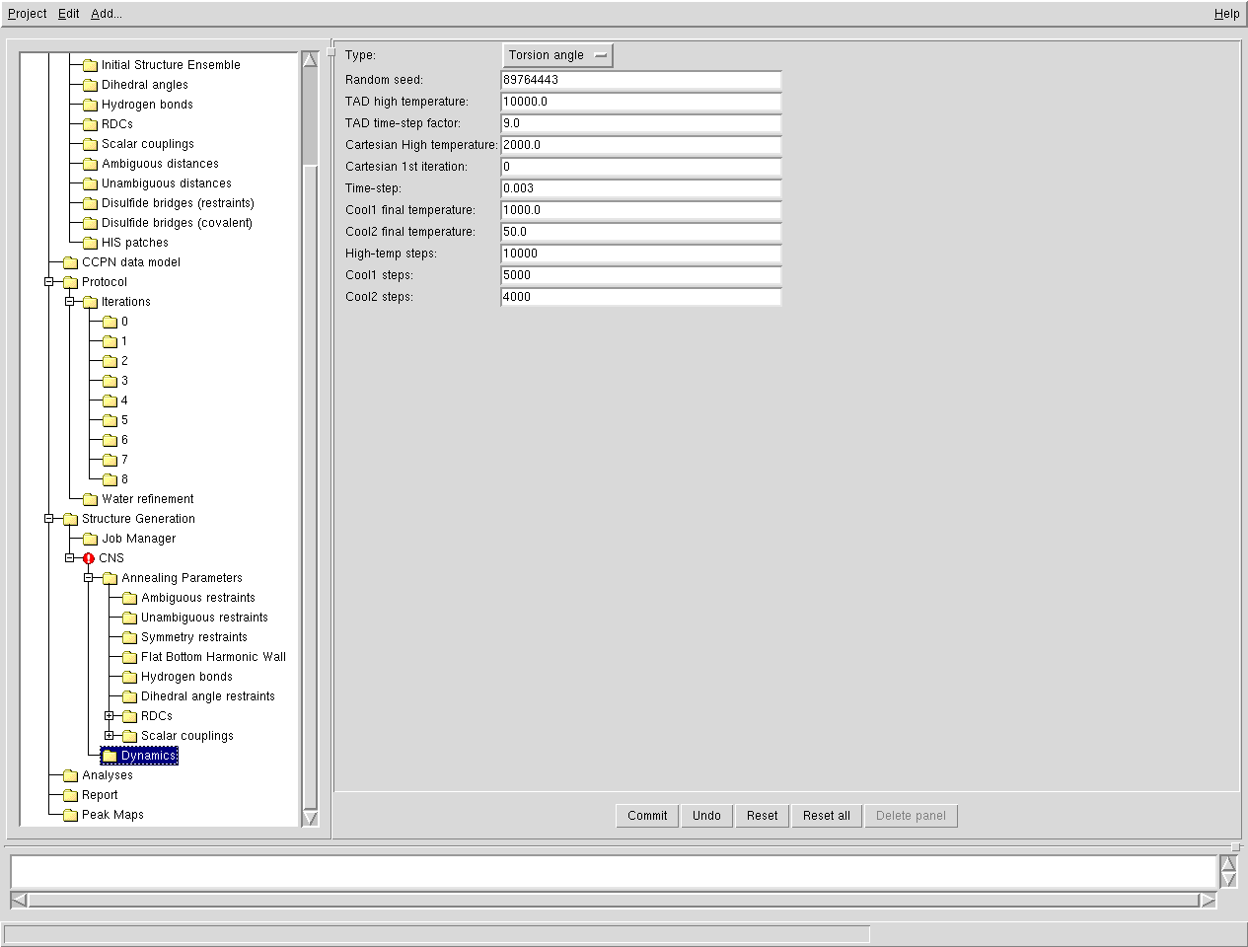The image size is (1248, 947).
Task: Click the HIS patches folder icon
Action: [x=90, y=243]
